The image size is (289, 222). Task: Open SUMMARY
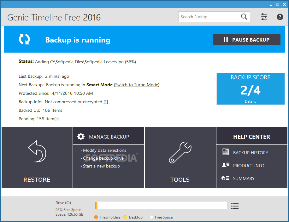tap(244, 179)
